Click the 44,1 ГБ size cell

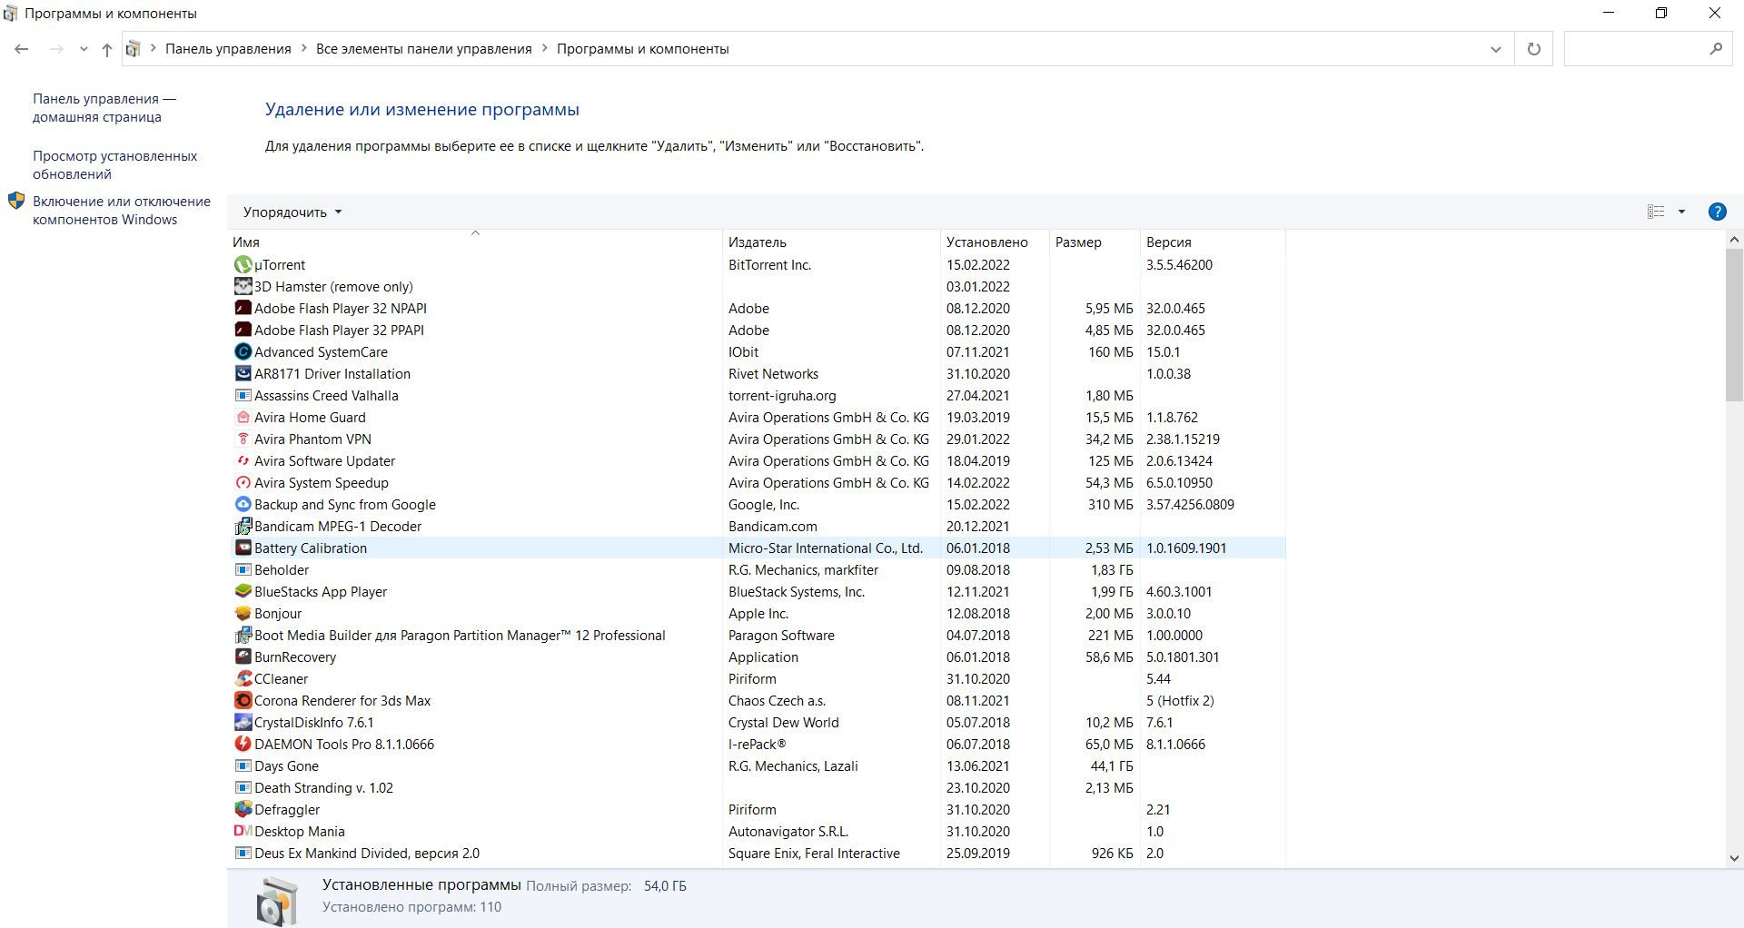[x=1112, y=765]
